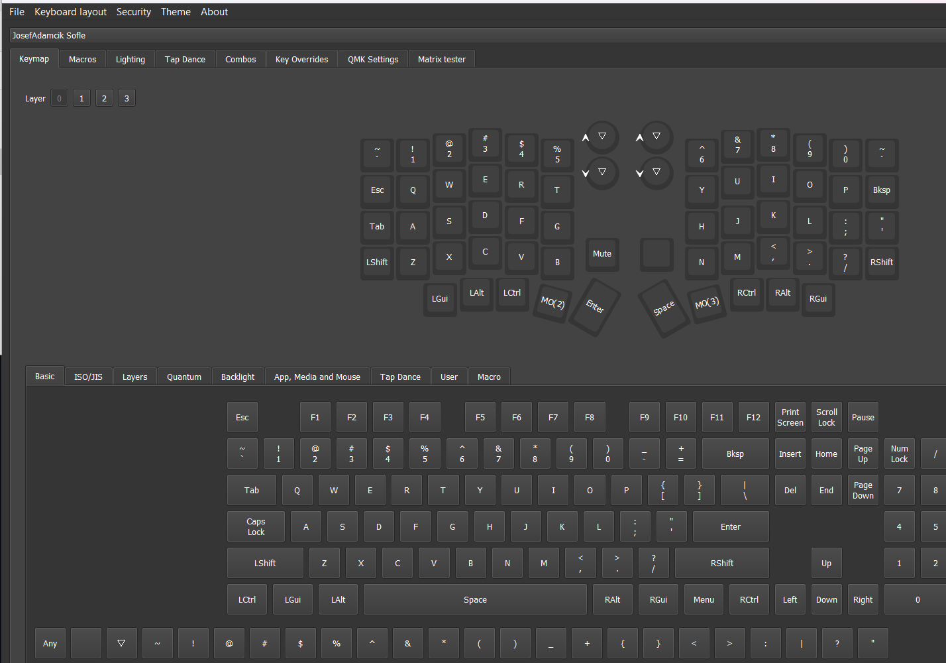Viewport: 946px width, 663px height.
Task: Select the MO(3) thumb key
Action: click(x=707, y=303)
